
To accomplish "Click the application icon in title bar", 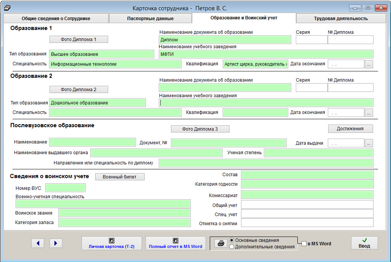I will point(8,8).
